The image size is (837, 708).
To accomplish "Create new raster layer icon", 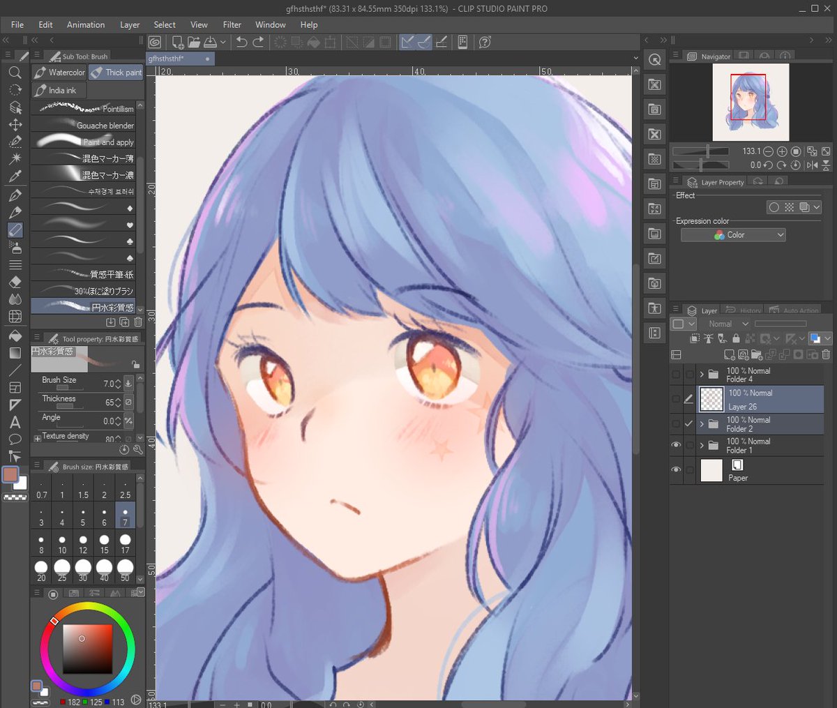I will (x=730, y=355).
